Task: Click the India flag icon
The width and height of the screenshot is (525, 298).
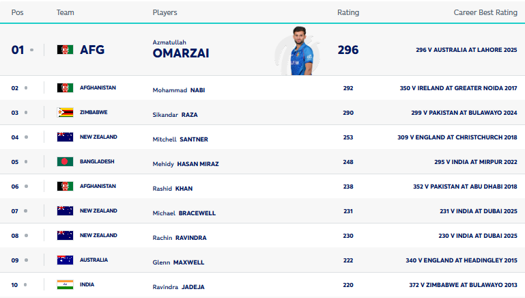Action: coord(65,284)
